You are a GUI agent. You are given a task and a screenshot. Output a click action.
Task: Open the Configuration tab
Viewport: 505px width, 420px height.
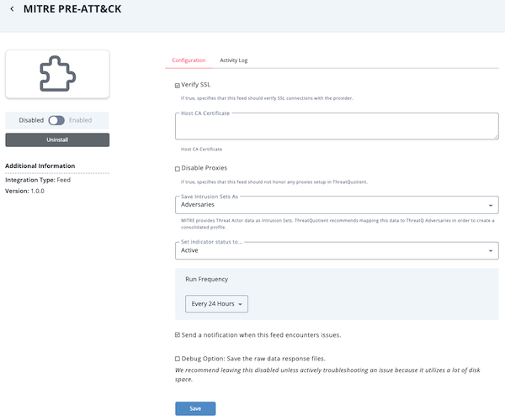point(189,60)
